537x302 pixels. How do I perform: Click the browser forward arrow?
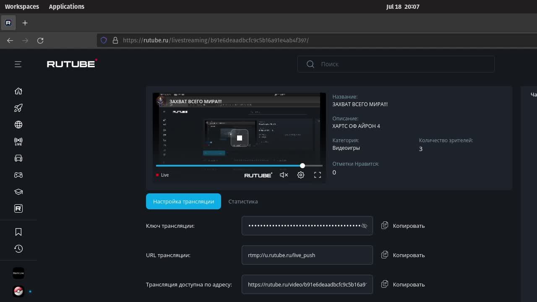25,40
